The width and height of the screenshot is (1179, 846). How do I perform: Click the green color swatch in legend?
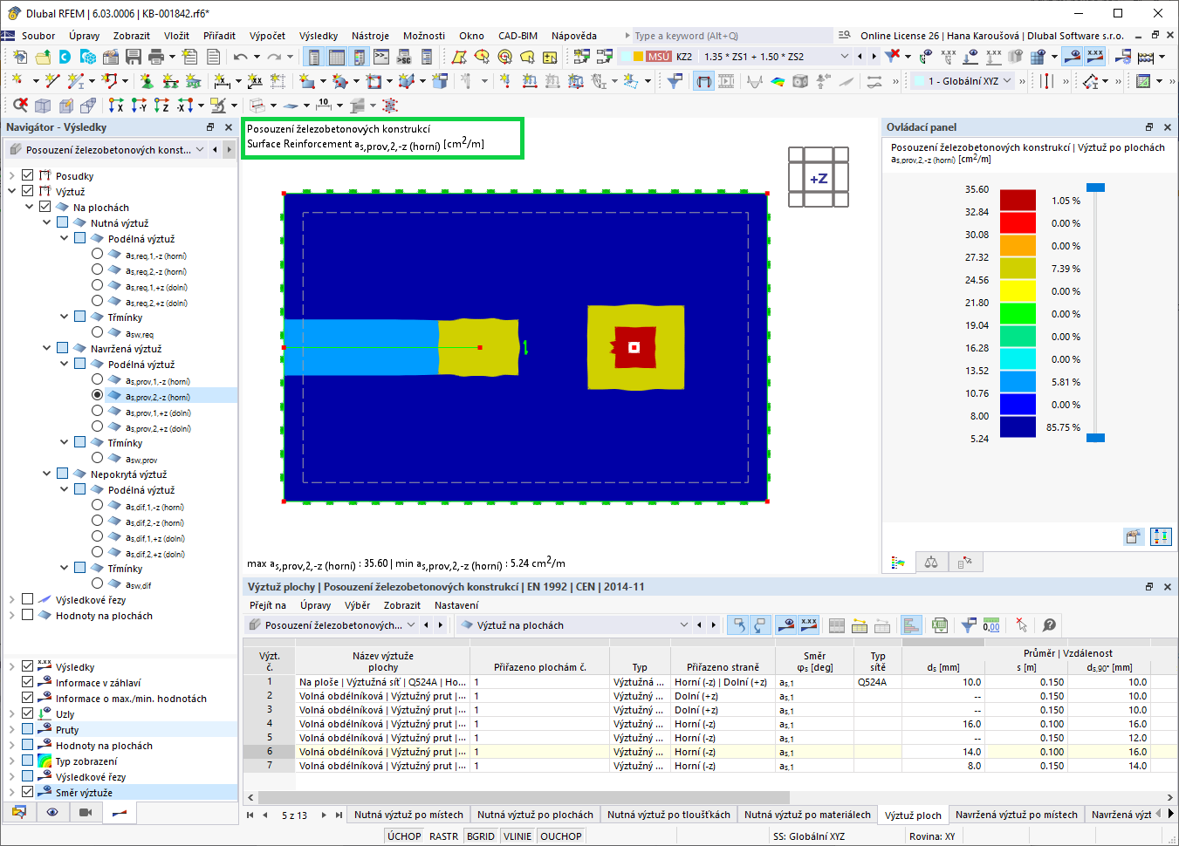coord(1018,313)
